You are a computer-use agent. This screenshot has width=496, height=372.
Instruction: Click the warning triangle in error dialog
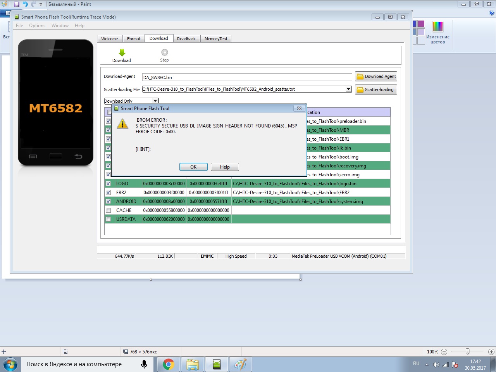pyautogui.click(x=122, y=124)
